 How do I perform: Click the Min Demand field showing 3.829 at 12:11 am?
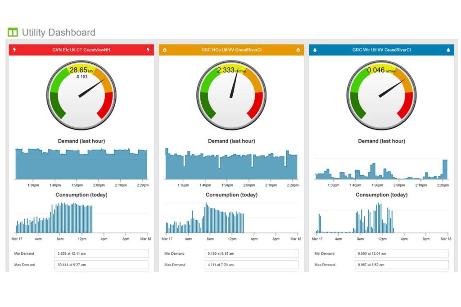tap(101, 254)
